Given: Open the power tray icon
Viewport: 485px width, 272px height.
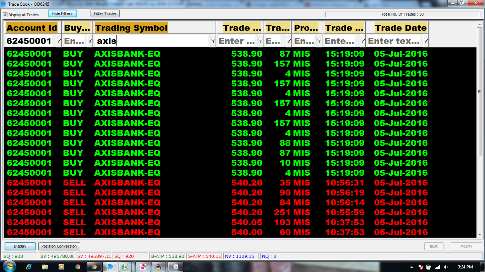Looking at the screenshot, I should 429,267.
